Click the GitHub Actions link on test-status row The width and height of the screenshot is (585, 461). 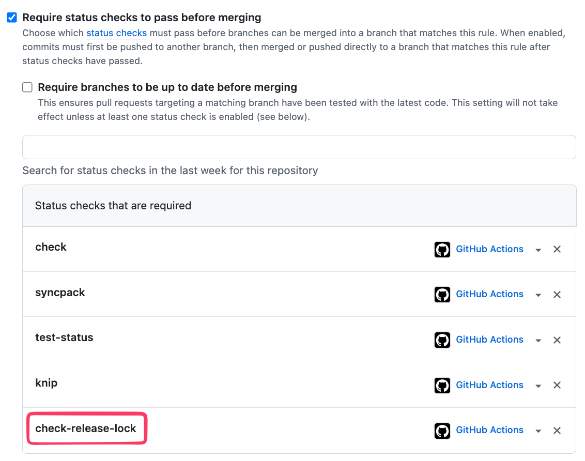tap(489, 339)
